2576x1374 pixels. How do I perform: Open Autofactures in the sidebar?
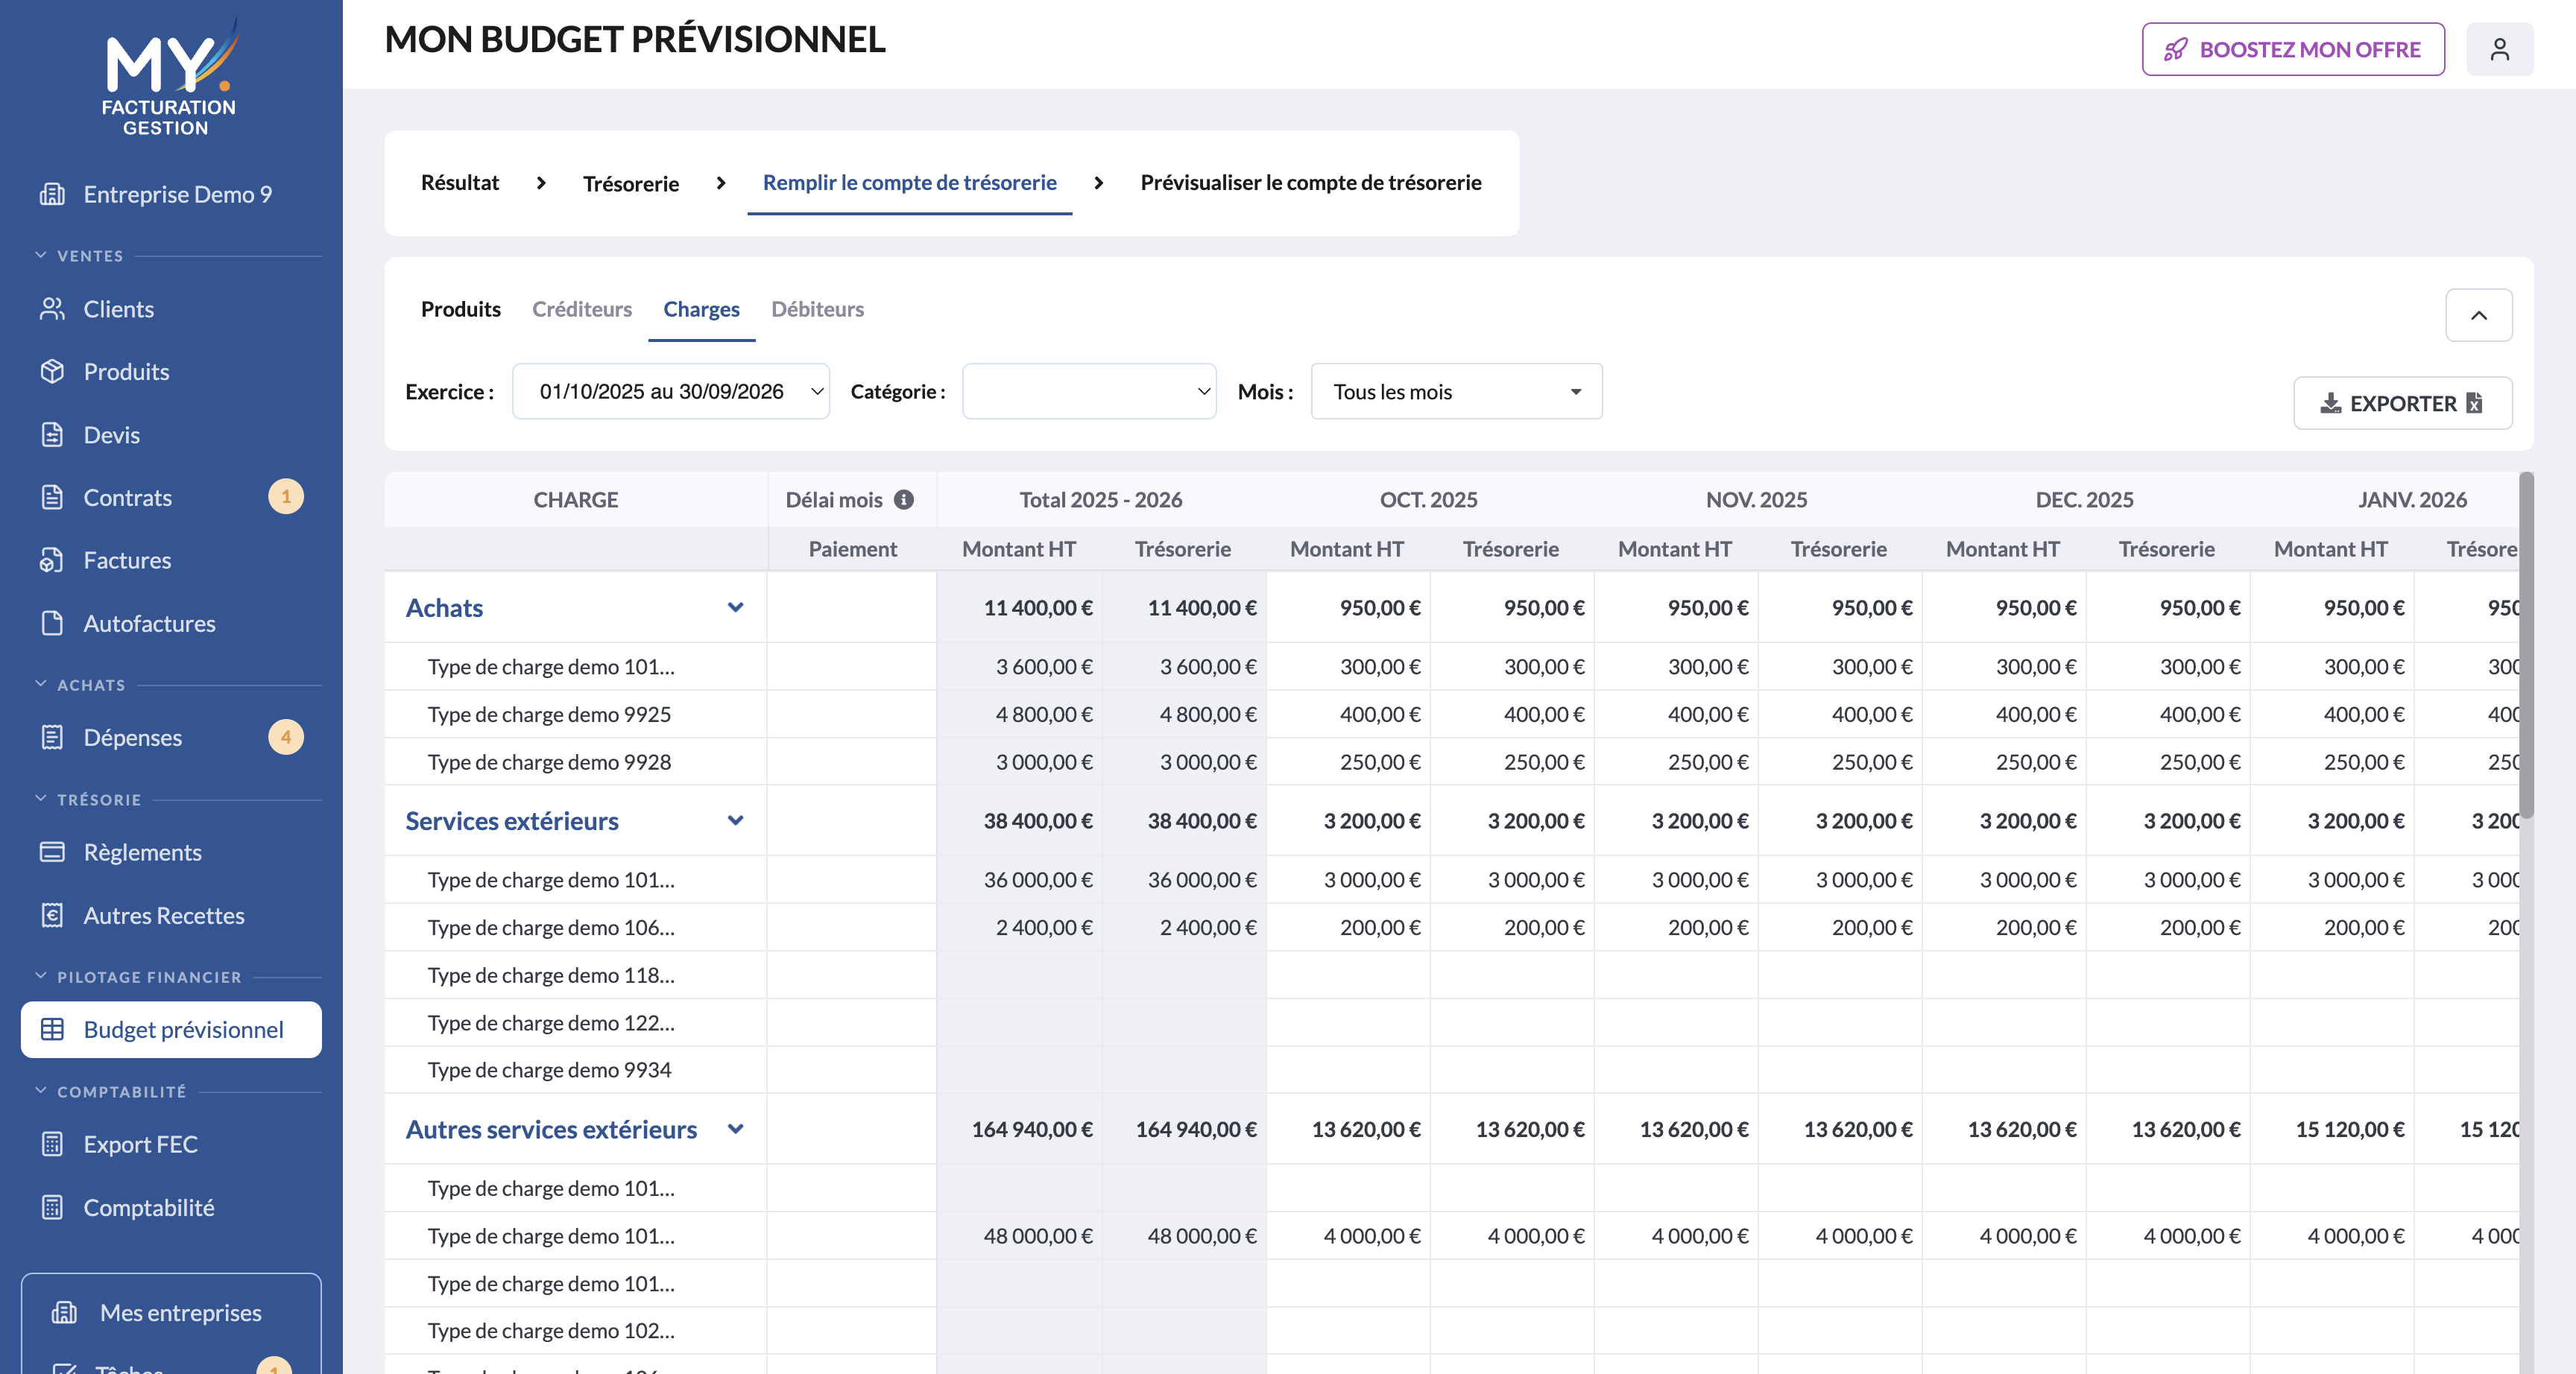(x=149, y=623)
